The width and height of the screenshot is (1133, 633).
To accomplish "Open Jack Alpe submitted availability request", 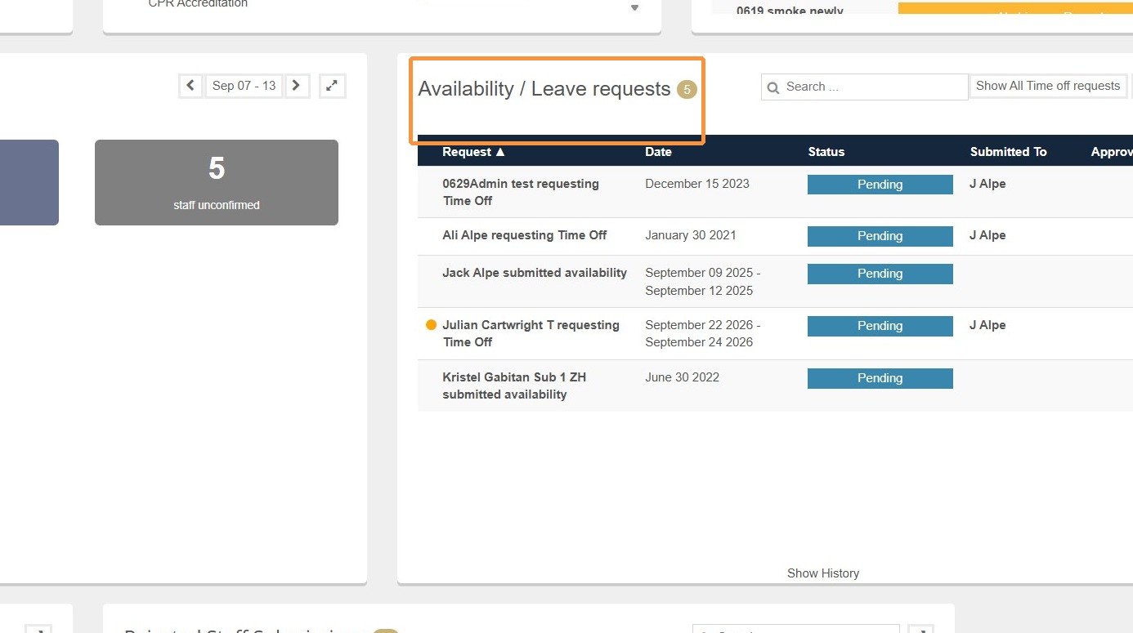I will point(535,273).
